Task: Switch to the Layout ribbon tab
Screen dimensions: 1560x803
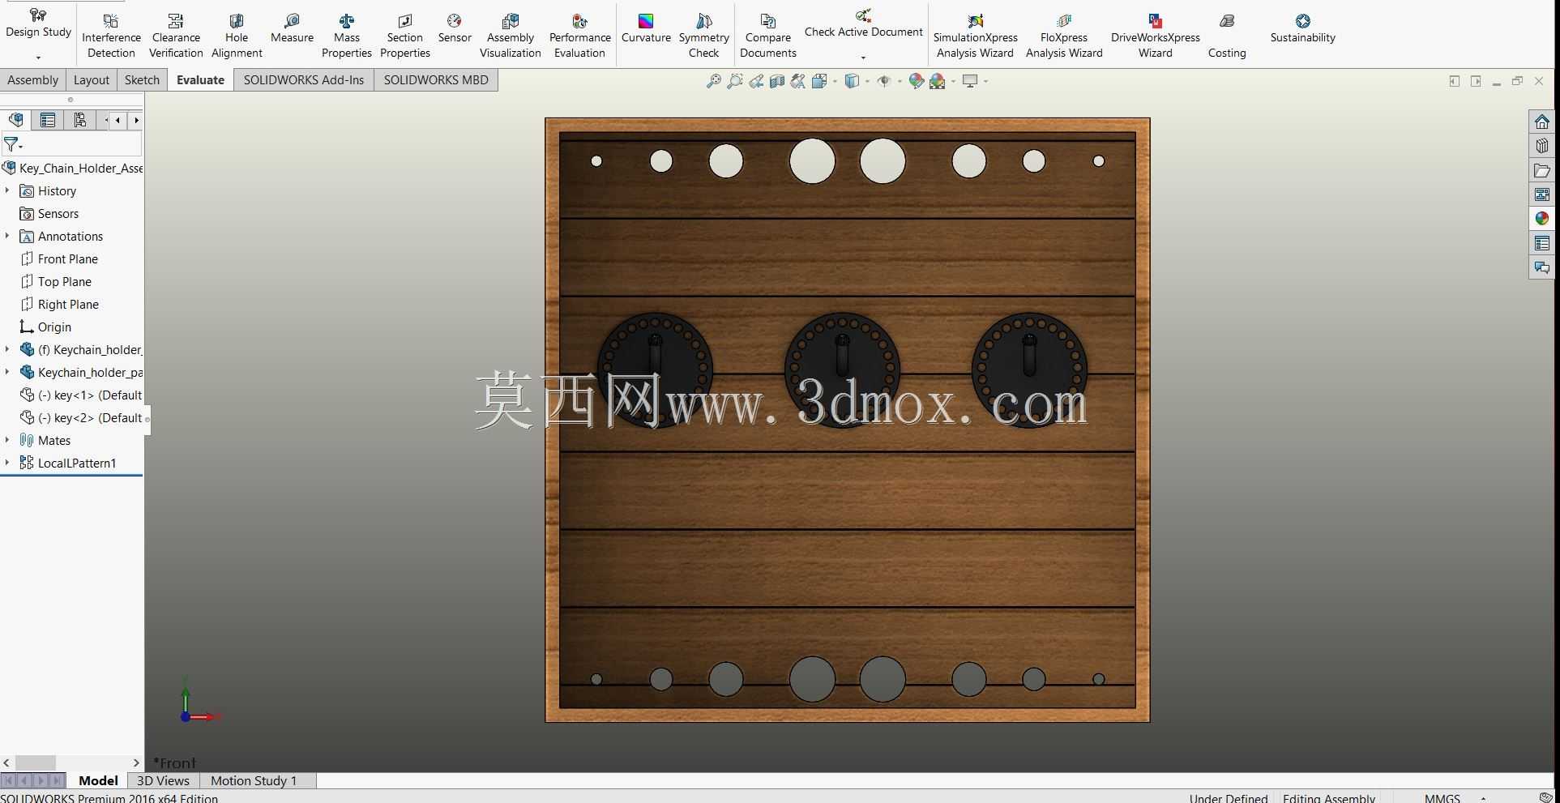Action: point(92,79)
